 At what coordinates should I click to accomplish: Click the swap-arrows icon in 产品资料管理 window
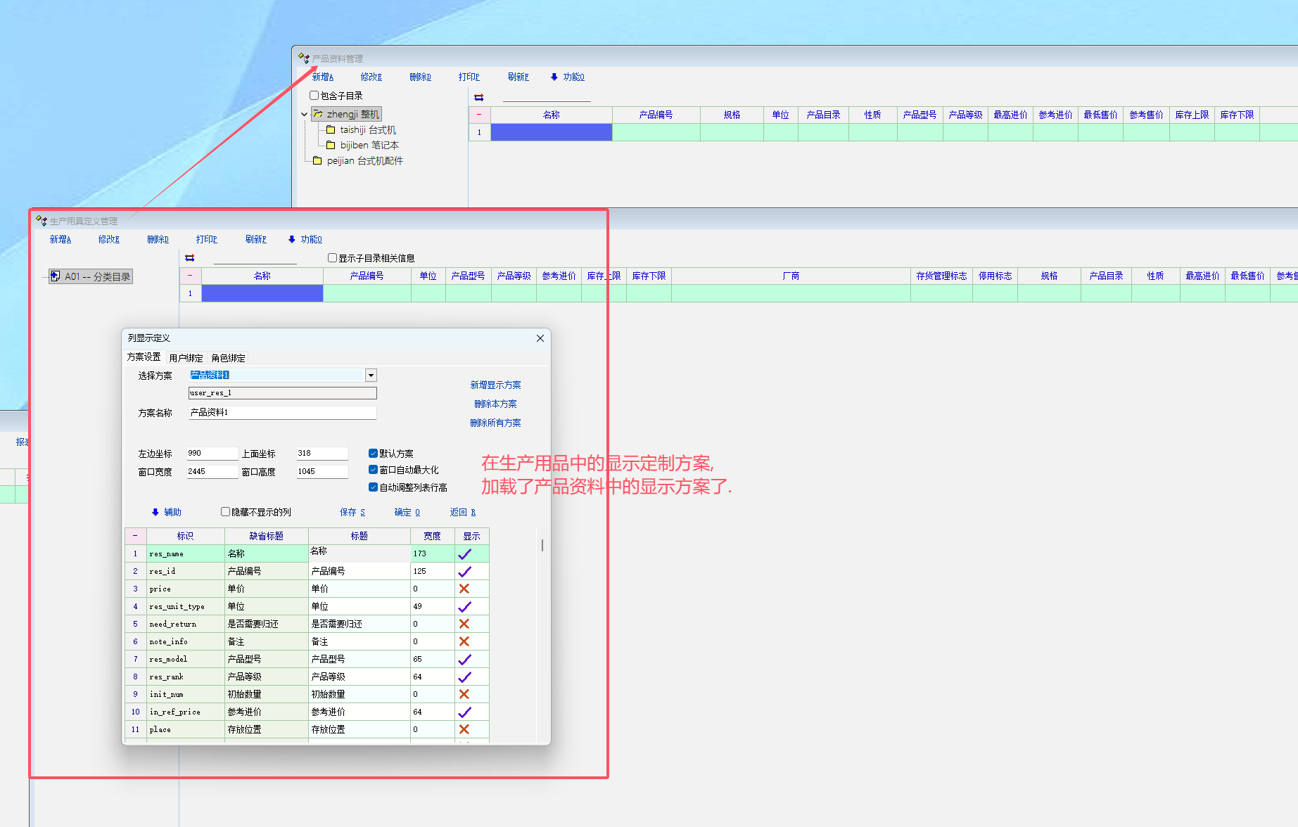click(479, 97)
